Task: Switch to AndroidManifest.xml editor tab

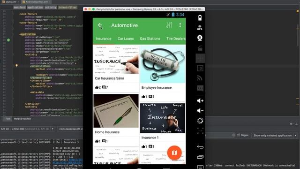Action: (x=36, y=2)
